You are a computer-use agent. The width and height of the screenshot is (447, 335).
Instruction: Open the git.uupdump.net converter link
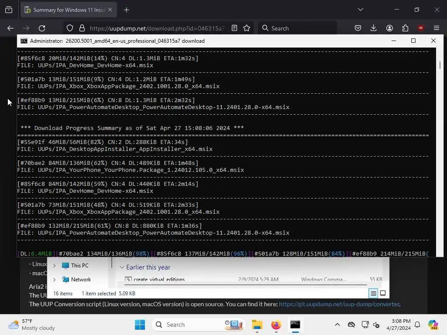click(339, 304)
